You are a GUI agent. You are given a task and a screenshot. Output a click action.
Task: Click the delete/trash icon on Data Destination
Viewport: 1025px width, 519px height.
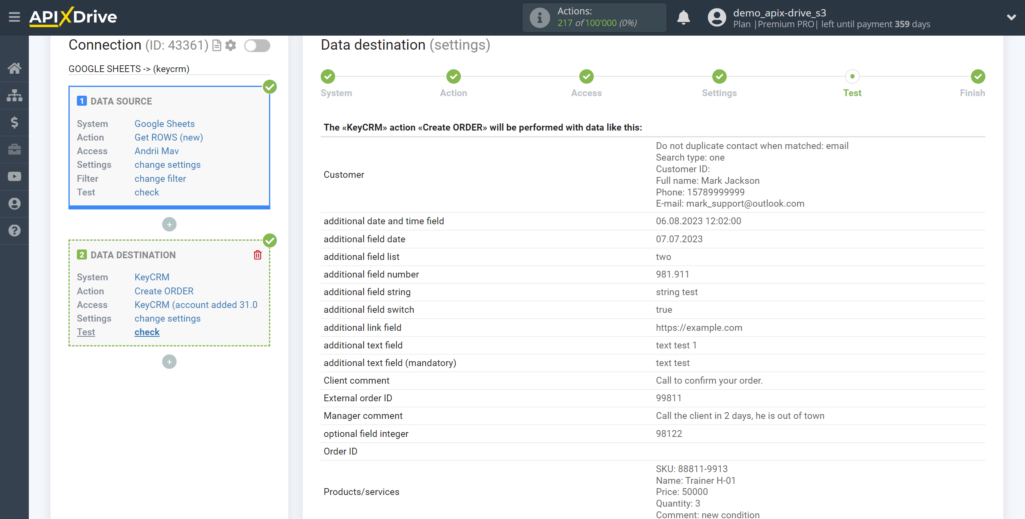coord(258,254)
